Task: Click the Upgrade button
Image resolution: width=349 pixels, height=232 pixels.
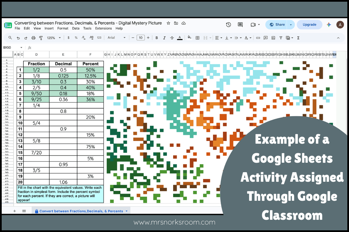Action: point(309,24)
